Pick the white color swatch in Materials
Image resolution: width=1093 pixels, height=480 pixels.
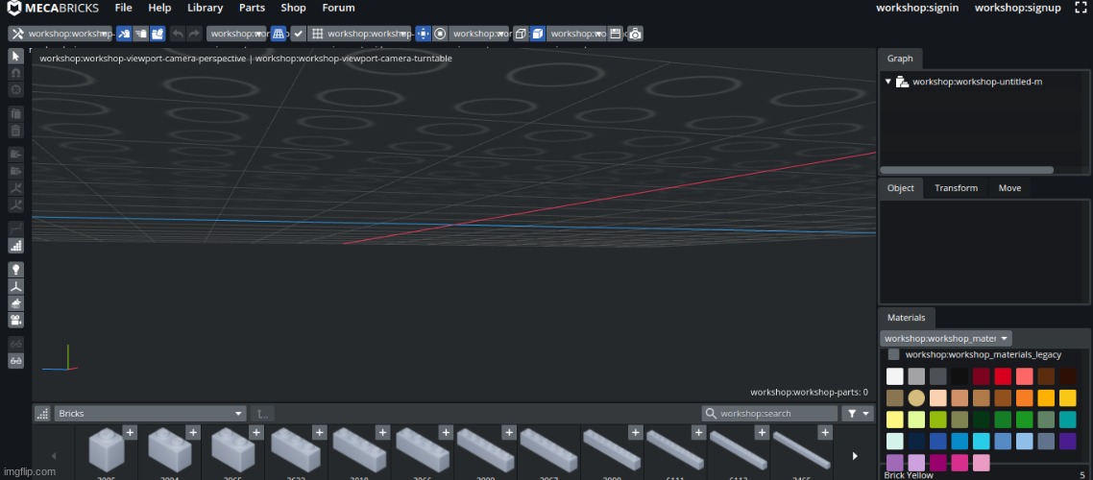coord(894,376)
